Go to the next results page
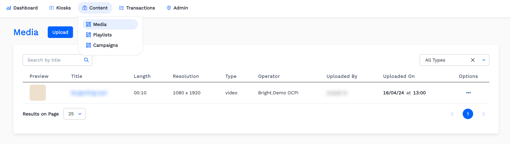Viewport: 510px width, 144px height. tap(484, 114)
